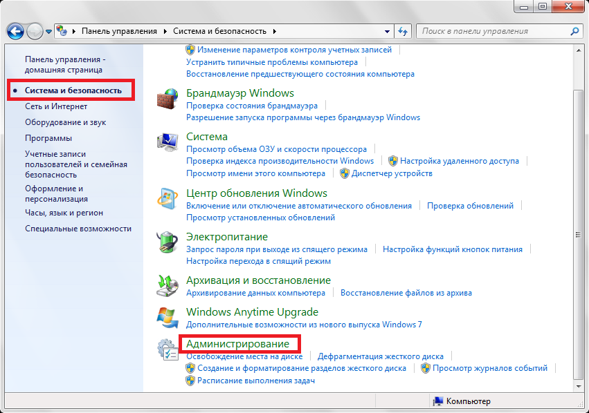Click the scrollbar up arrow

tap(579, 50)
